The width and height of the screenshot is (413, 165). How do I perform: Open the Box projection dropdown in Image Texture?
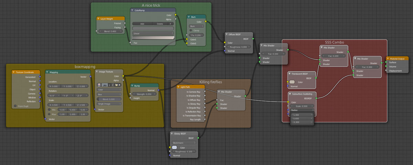(x=109, y=94)
